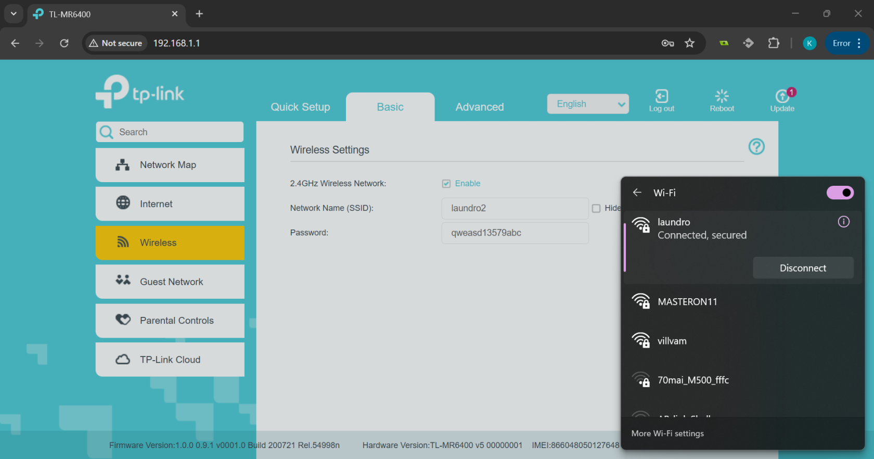Switch to the Quick Setup tab
This screenshot has height=459, width=874.
click(300, 107)
